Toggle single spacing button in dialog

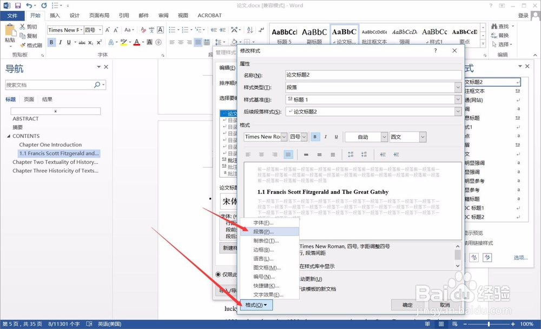point(306,155)
